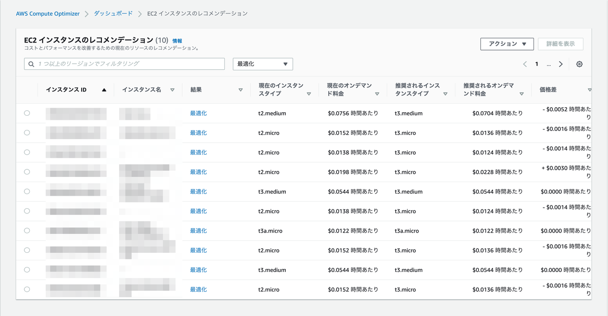Navigate to AWS Compute Optimizer breadcrumb link

click(x=48, y=14)
